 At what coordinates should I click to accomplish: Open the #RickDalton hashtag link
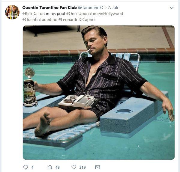(33, 13)
